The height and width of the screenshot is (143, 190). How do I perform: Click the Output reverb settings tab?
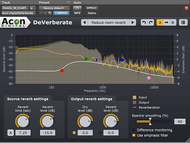coord(92,99)
